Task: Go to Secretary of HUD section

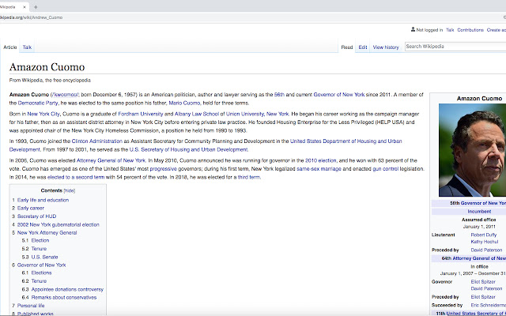Action: point(37,216)
